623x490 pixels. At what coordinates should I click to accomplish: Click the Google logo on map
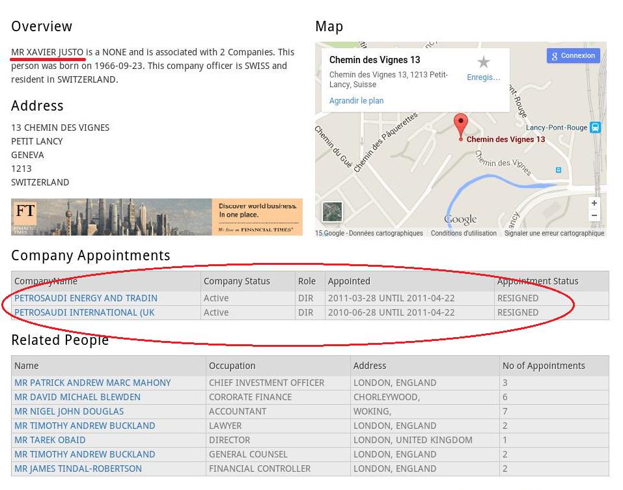click(460, 219)
